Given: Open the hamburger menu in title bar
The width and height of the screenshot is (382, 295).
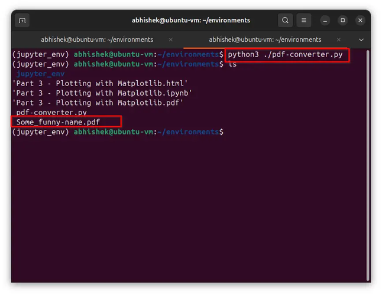Looking at the screenshot, I should (303, 20).
